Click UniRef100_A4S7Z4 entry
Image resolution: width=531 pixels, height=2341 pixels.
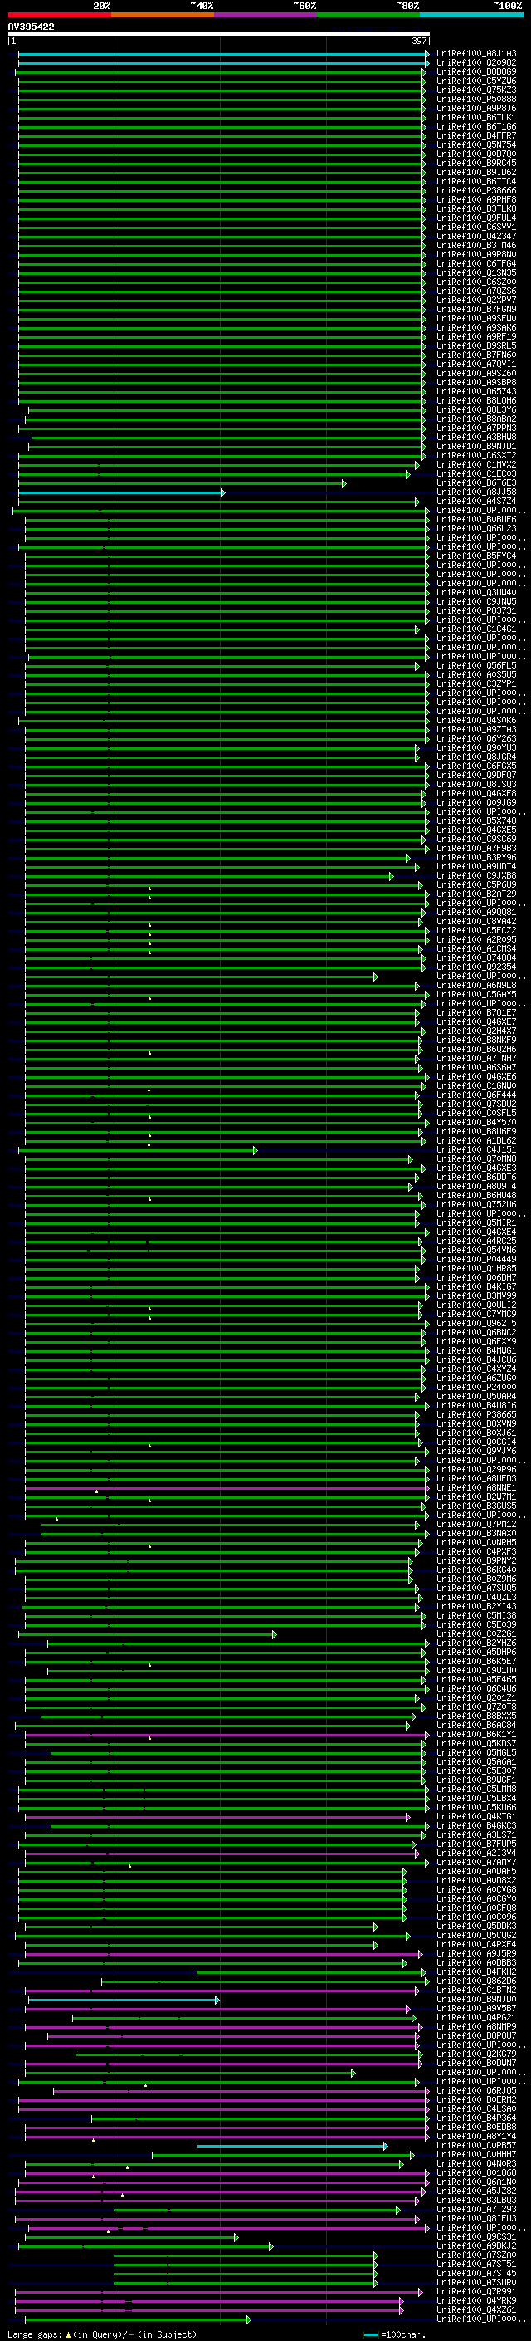[x=476, y=501]
